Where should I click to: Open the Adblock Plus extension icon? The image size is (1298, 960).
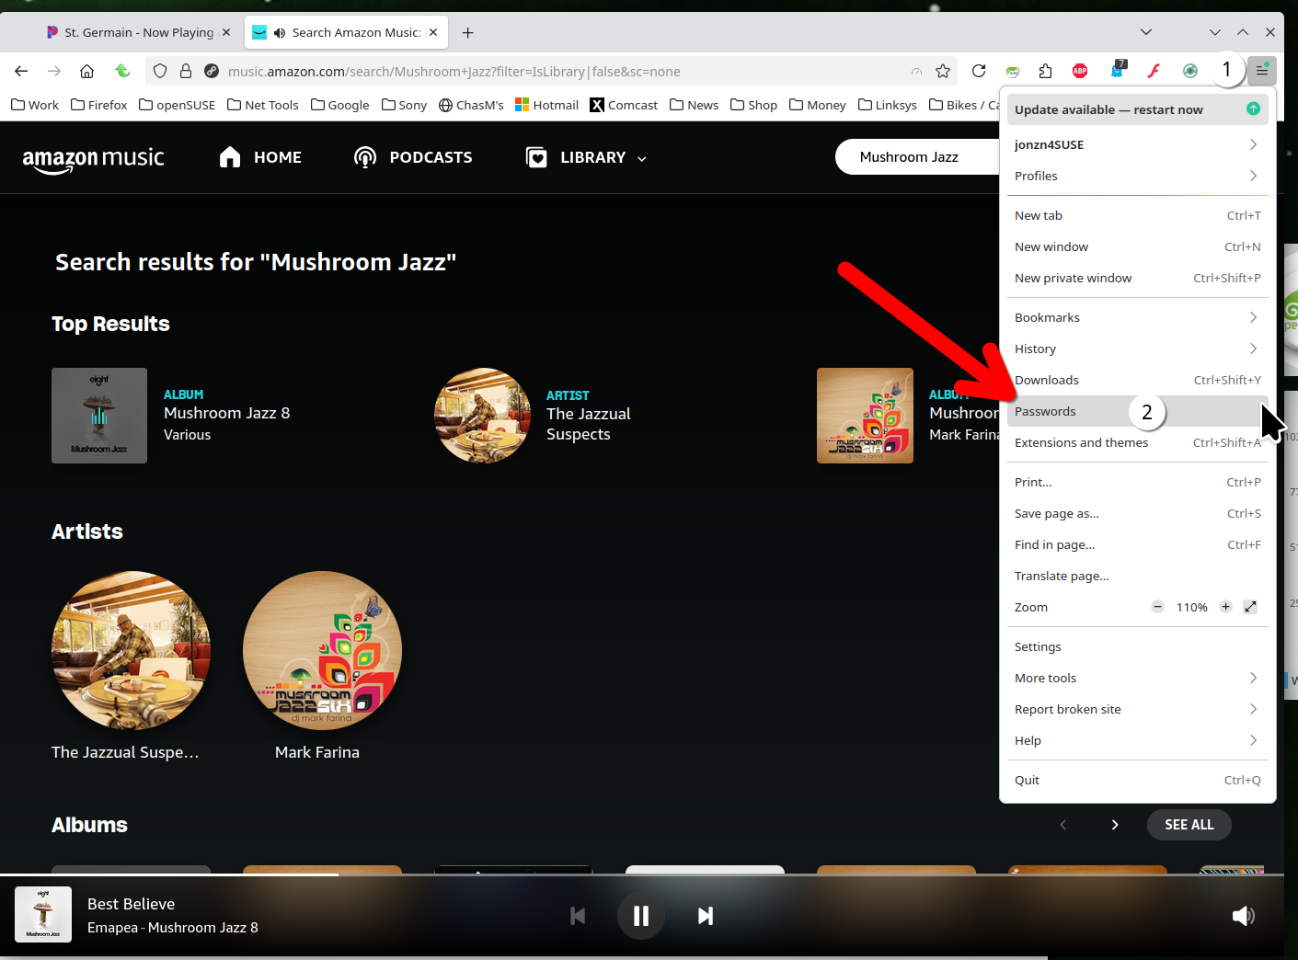tap(1080, 71)
